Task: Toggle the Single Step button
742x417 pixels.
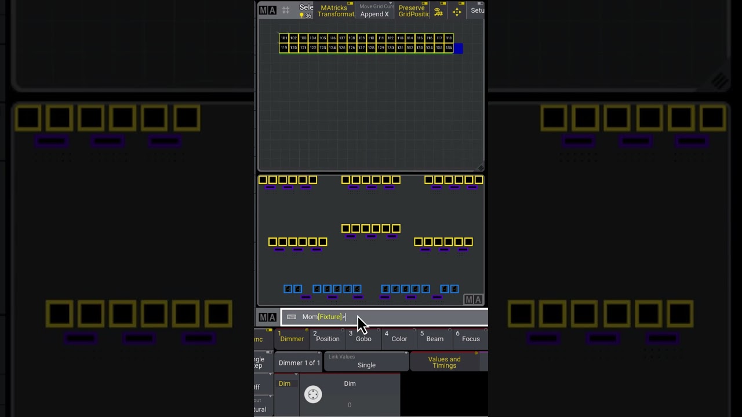Action: point(263,362)
